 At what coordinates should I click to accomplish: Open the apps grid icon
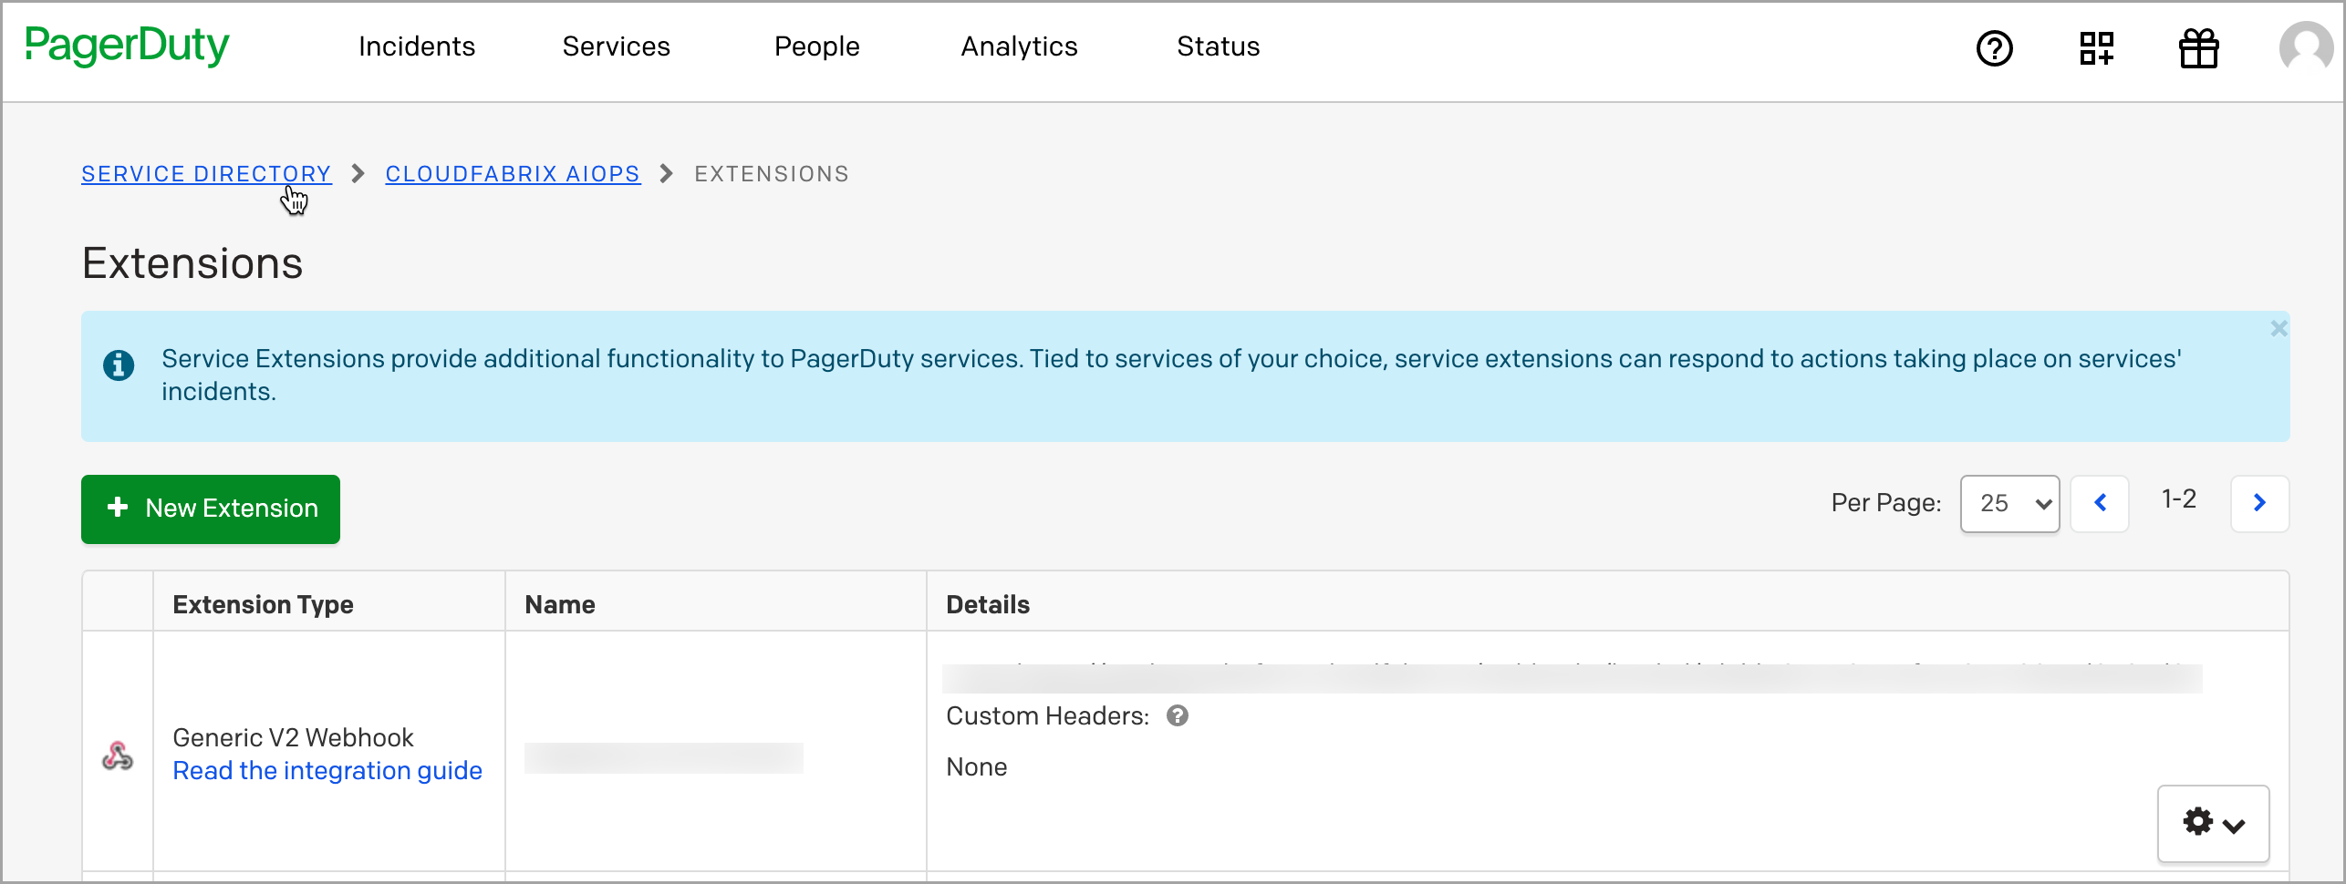(2097, 48)
